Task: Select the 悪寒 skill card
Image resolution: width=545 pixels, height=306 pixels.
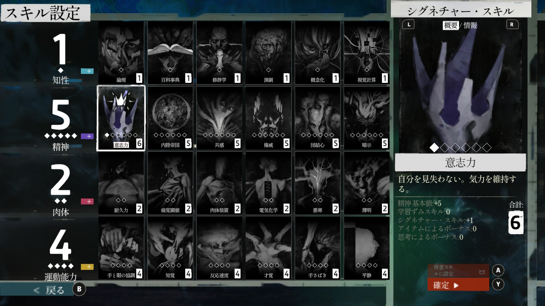Action: coord(318,183)
